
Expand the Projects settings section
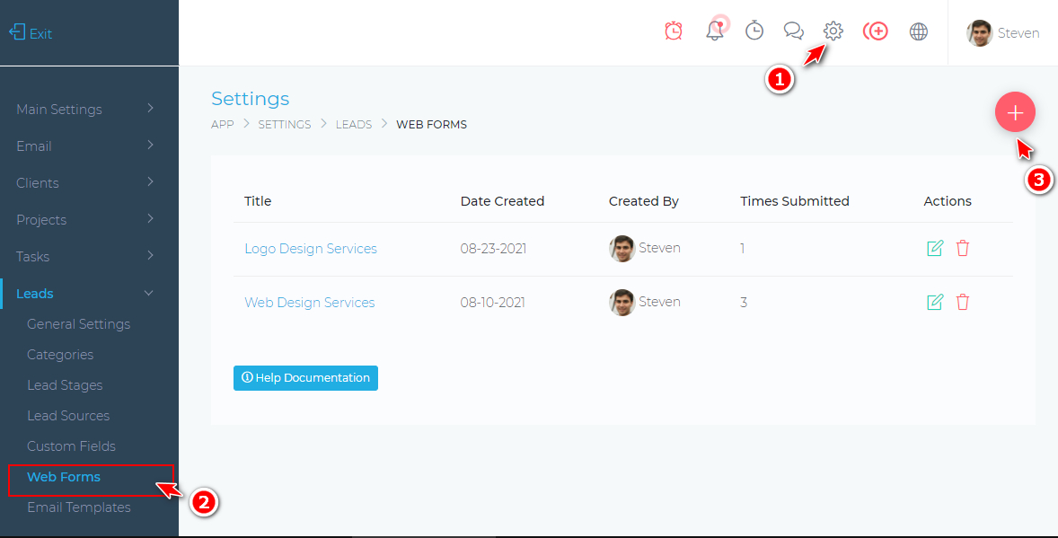tap(85, 219)
